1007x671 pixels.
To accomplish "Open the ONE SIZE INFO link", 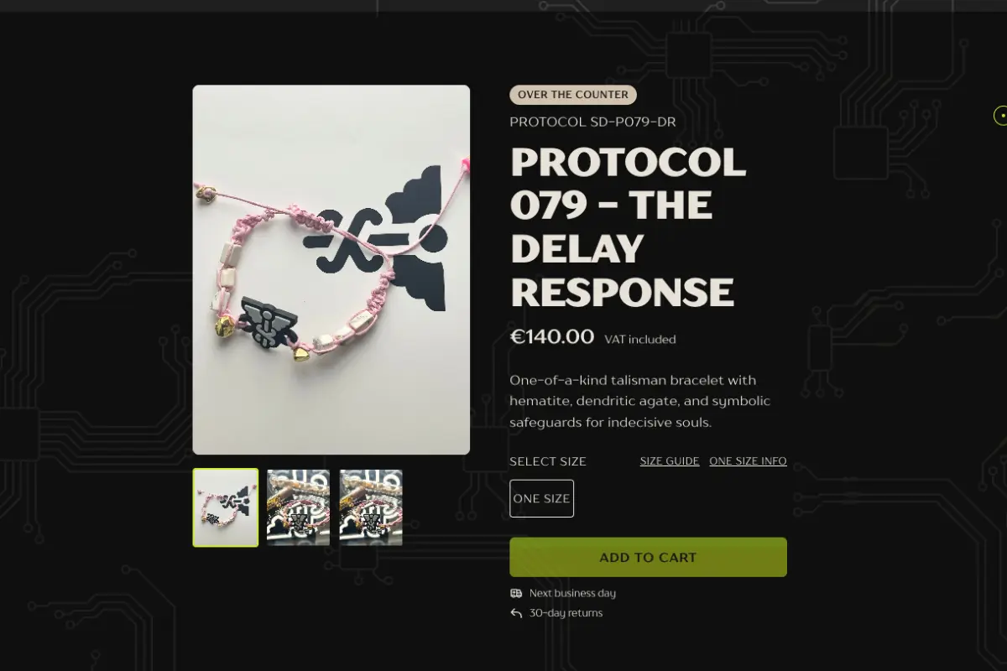I will click(748, 461).
